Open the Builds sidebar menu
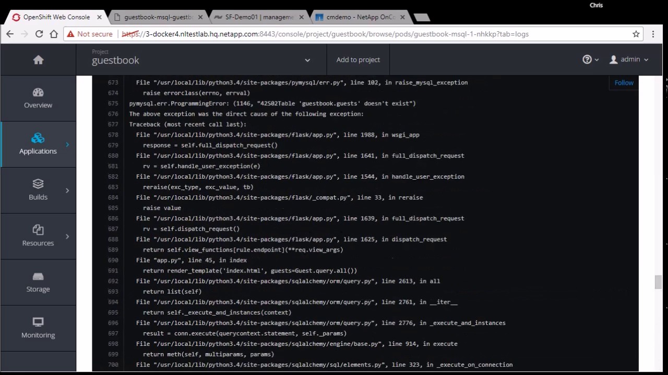 pos(38,190)
